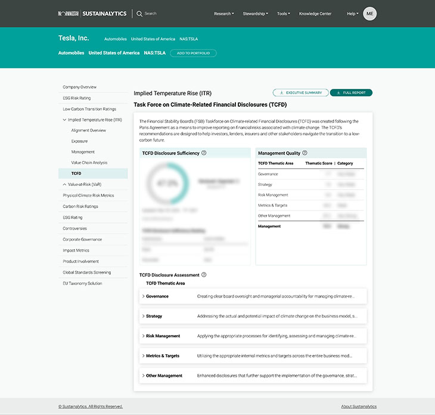This screenshot has width=435, height=415.
Task: Click the TCFD sufficiency donut chart
Action: pyautogui.click(x=167, y=184)
